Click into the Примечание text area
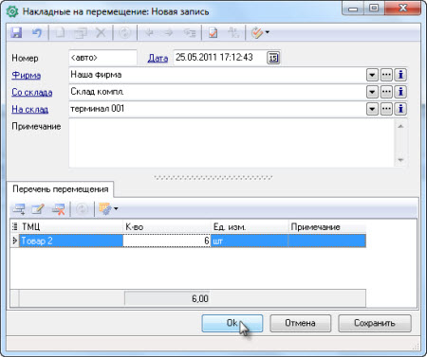This screenshot has width=427, height=357. click(x=232, y=143)
